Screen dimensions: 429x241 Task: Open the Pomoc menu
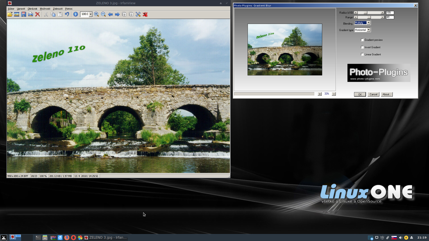click(69, 9)
